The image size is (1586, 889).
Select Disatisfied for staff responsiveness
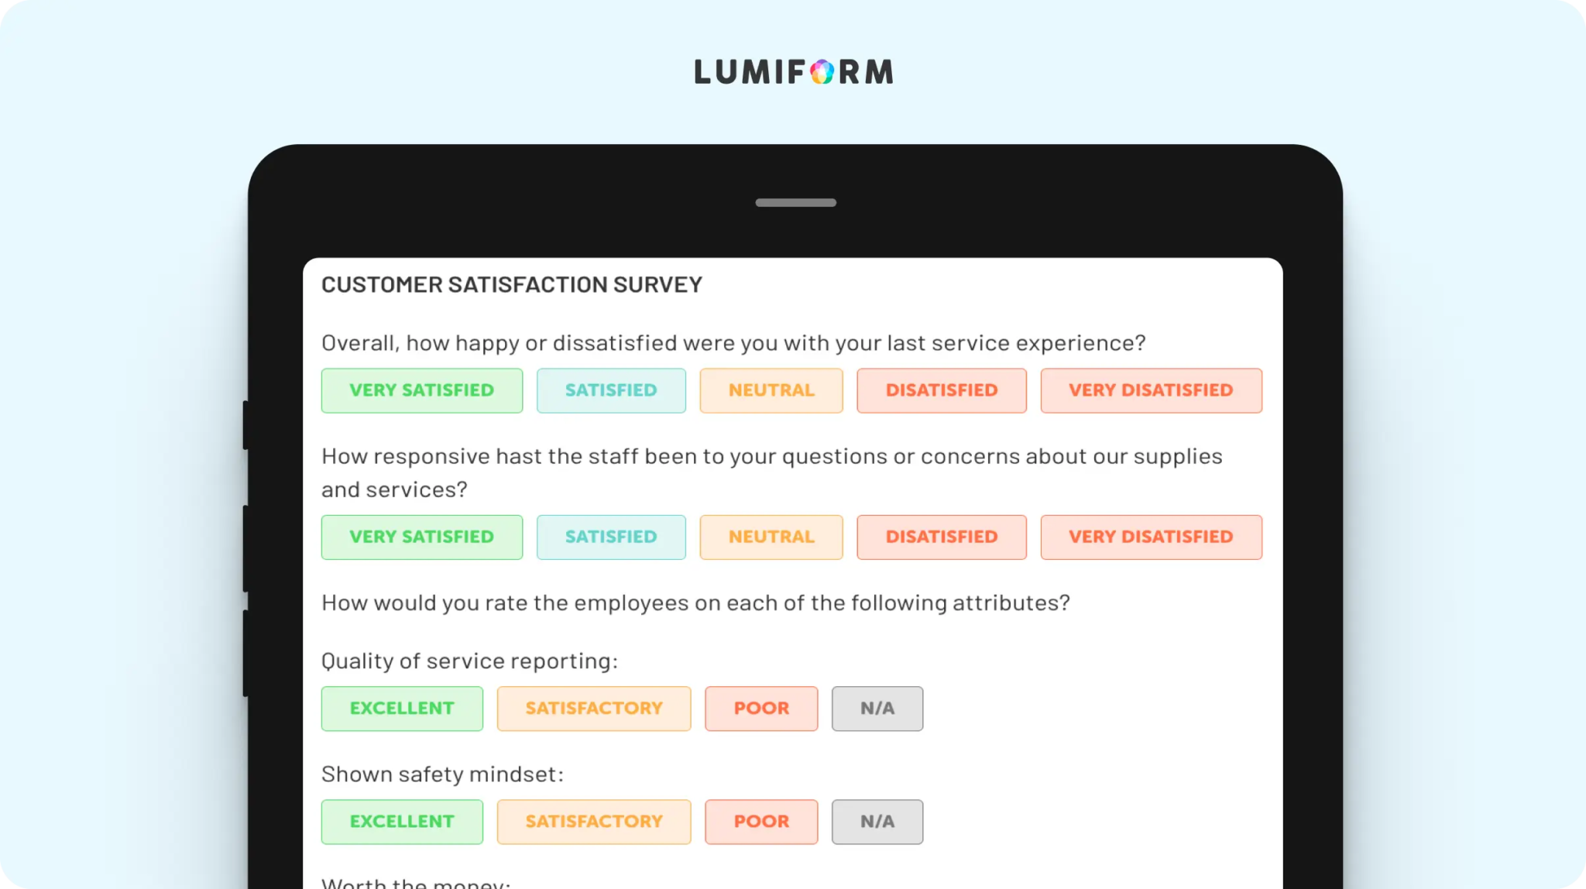pyautogui.click(x=942, y=537)
